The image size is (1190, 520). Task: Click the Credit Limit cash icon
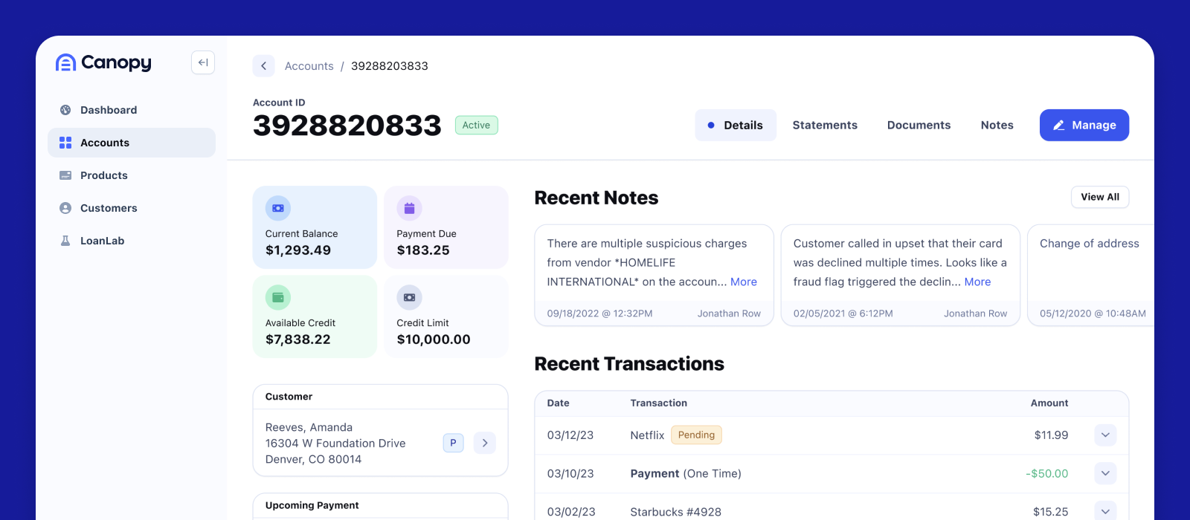pyautogui.click(x=409, y=298)
